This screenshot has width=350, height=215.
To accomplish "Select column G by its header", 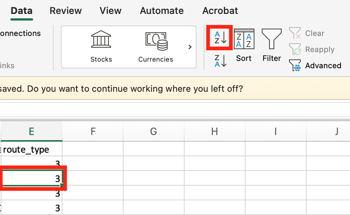I will 153,131.
